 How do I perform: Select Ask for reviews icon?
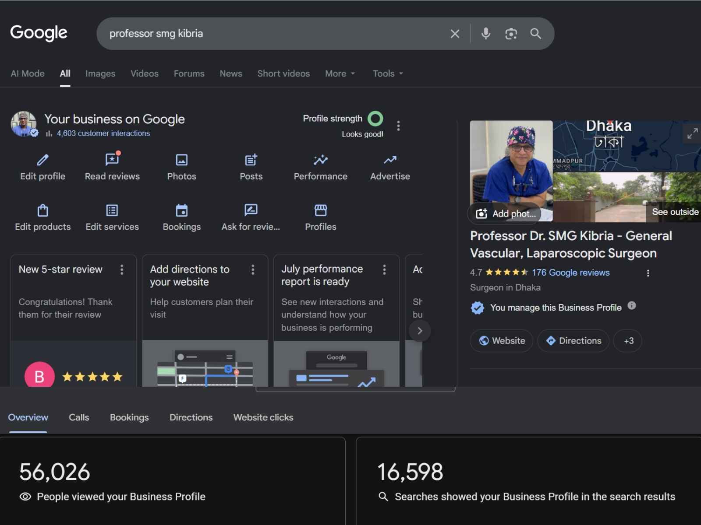[251, 210]
